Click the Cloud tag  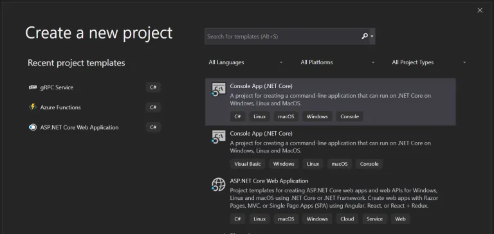pos(347,219)
